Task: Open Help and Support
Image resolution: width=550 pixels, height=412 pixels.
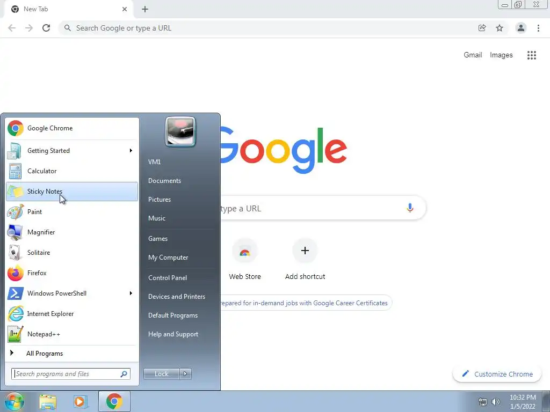Action: 173,334
